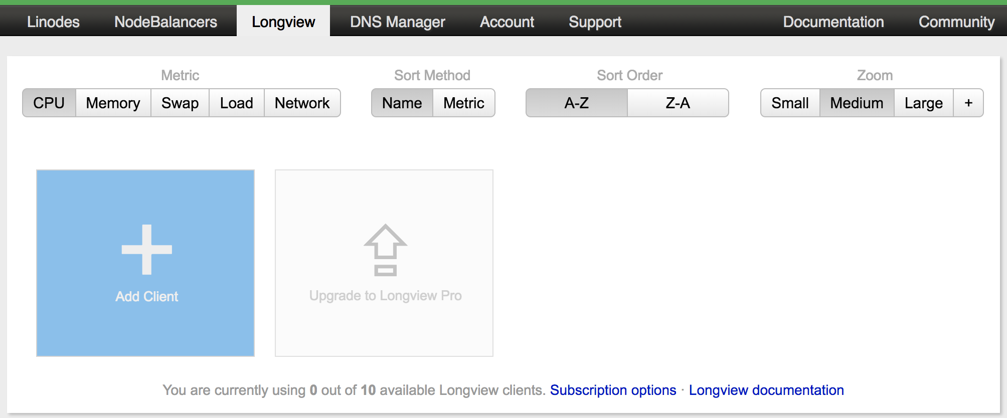Set zoom to Small

(790, 103)
